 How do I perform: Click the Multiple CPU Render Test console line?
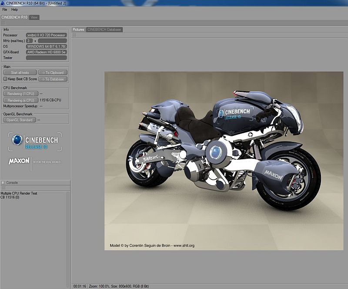(x=19, y=194)
